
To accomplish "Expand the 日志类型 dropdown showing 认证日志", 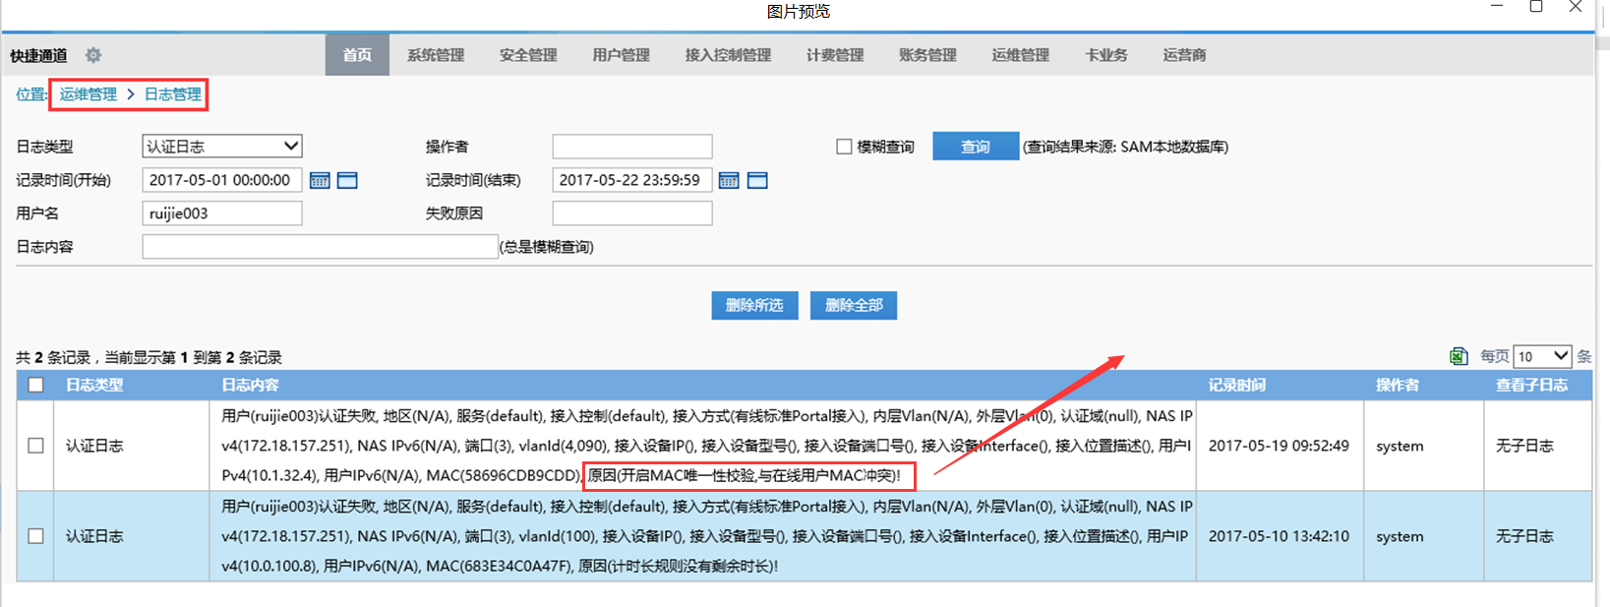I will click(x=222, y=147).
